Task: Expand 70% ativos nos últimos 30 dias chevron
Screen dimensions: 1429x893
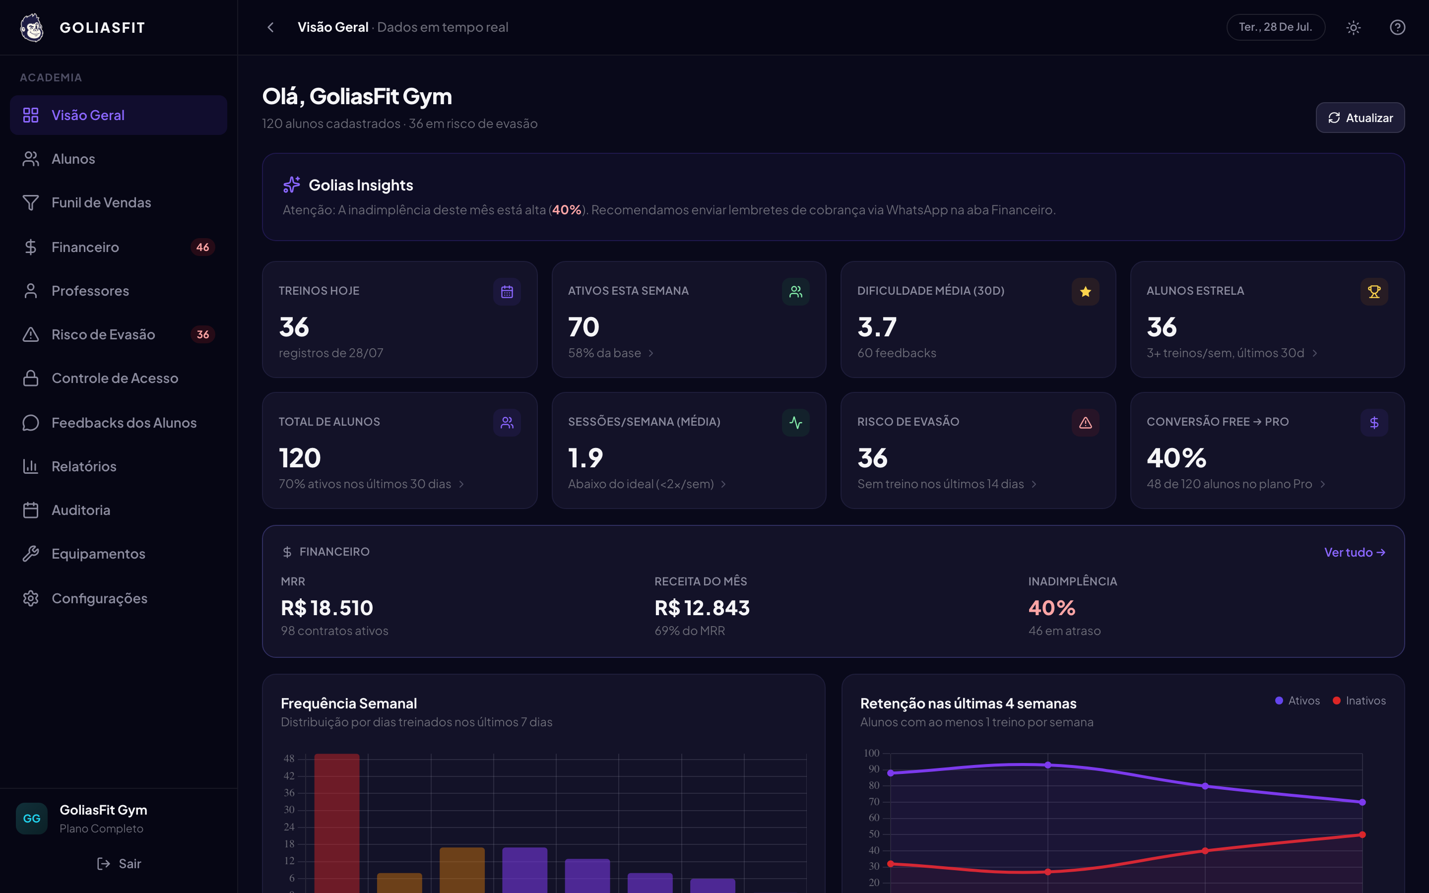Action: tap(461, 484)
